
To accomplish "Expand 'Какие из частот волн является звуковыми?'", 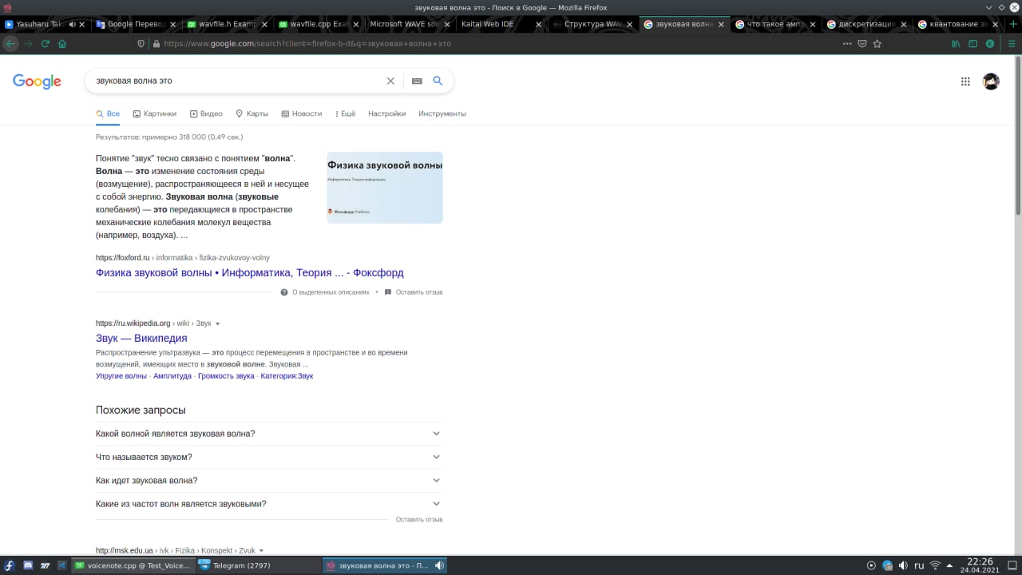I will tap(269, 504).
